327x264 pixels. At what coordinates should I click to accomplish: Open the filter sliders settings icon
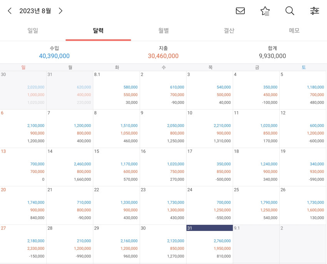[314, 11]
